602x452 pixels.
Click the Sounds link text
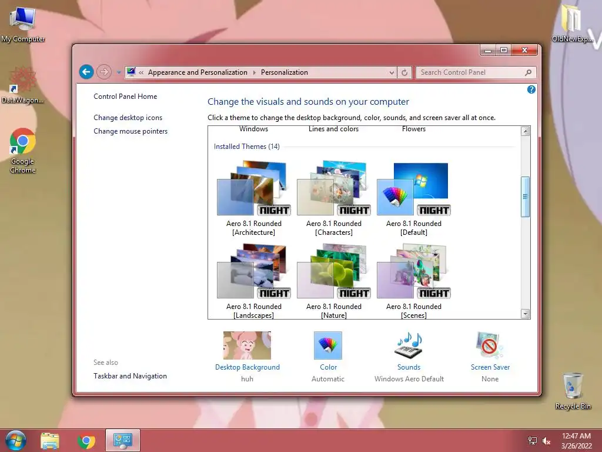pyautogui.click(x=409, y=367)
